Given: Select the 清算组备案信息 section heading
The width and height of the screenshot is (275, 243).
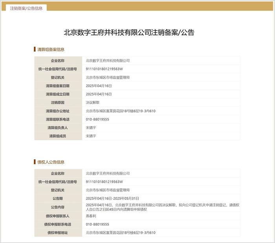Looking at the screenshot, I should tap(51, 49).
